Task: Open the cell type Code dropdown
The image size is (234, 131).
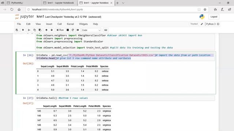Action: (91, 30)
